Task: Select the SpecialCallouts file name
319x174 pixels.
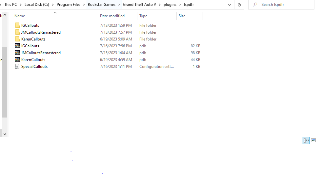Action: tap(34, 67)
